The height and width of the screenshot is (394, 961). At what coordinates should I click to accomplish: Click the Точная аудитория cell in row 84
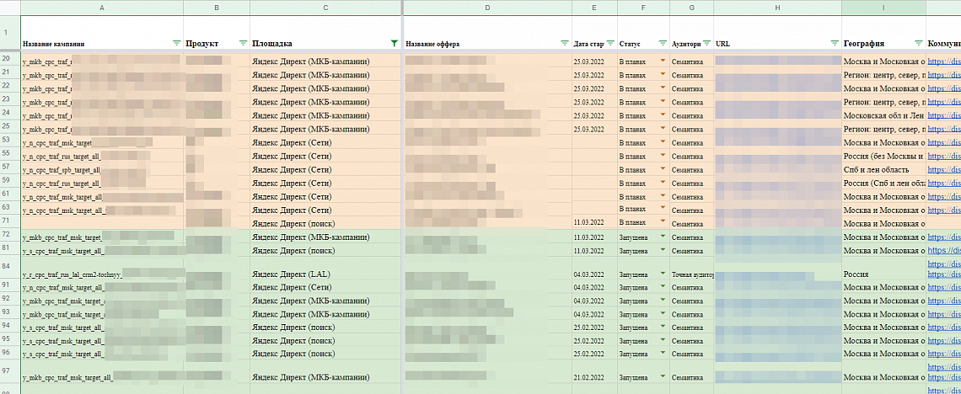pyautogui.click(x=691, y=274)
